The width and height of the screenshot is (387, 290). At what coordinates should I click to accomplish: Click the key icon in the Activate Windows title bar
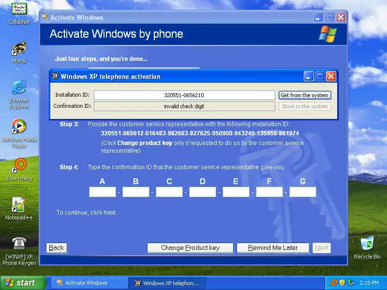pos(45,17)
